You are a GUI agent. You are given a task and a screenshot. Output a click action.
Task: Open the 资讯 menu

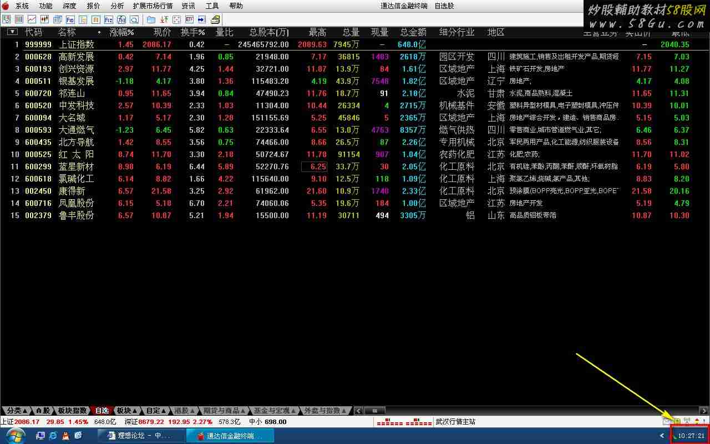point(189,6)
